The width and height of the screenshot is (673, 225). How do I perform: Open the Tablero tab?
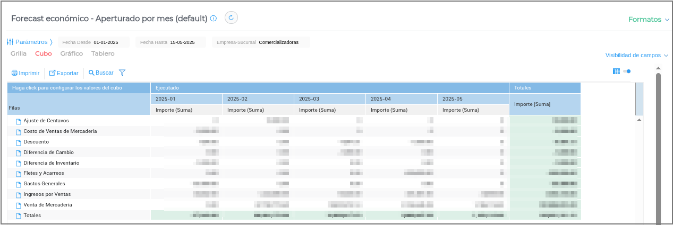pos(103,53)
